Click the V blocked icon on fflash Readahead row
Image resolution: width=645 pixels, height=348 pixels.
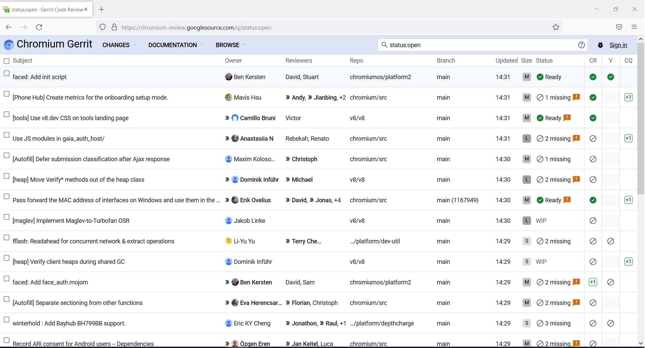611,241
